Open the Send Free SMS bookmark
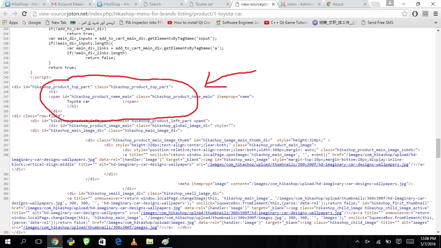The width and height of the screenshot is (441, 248). 377,23
